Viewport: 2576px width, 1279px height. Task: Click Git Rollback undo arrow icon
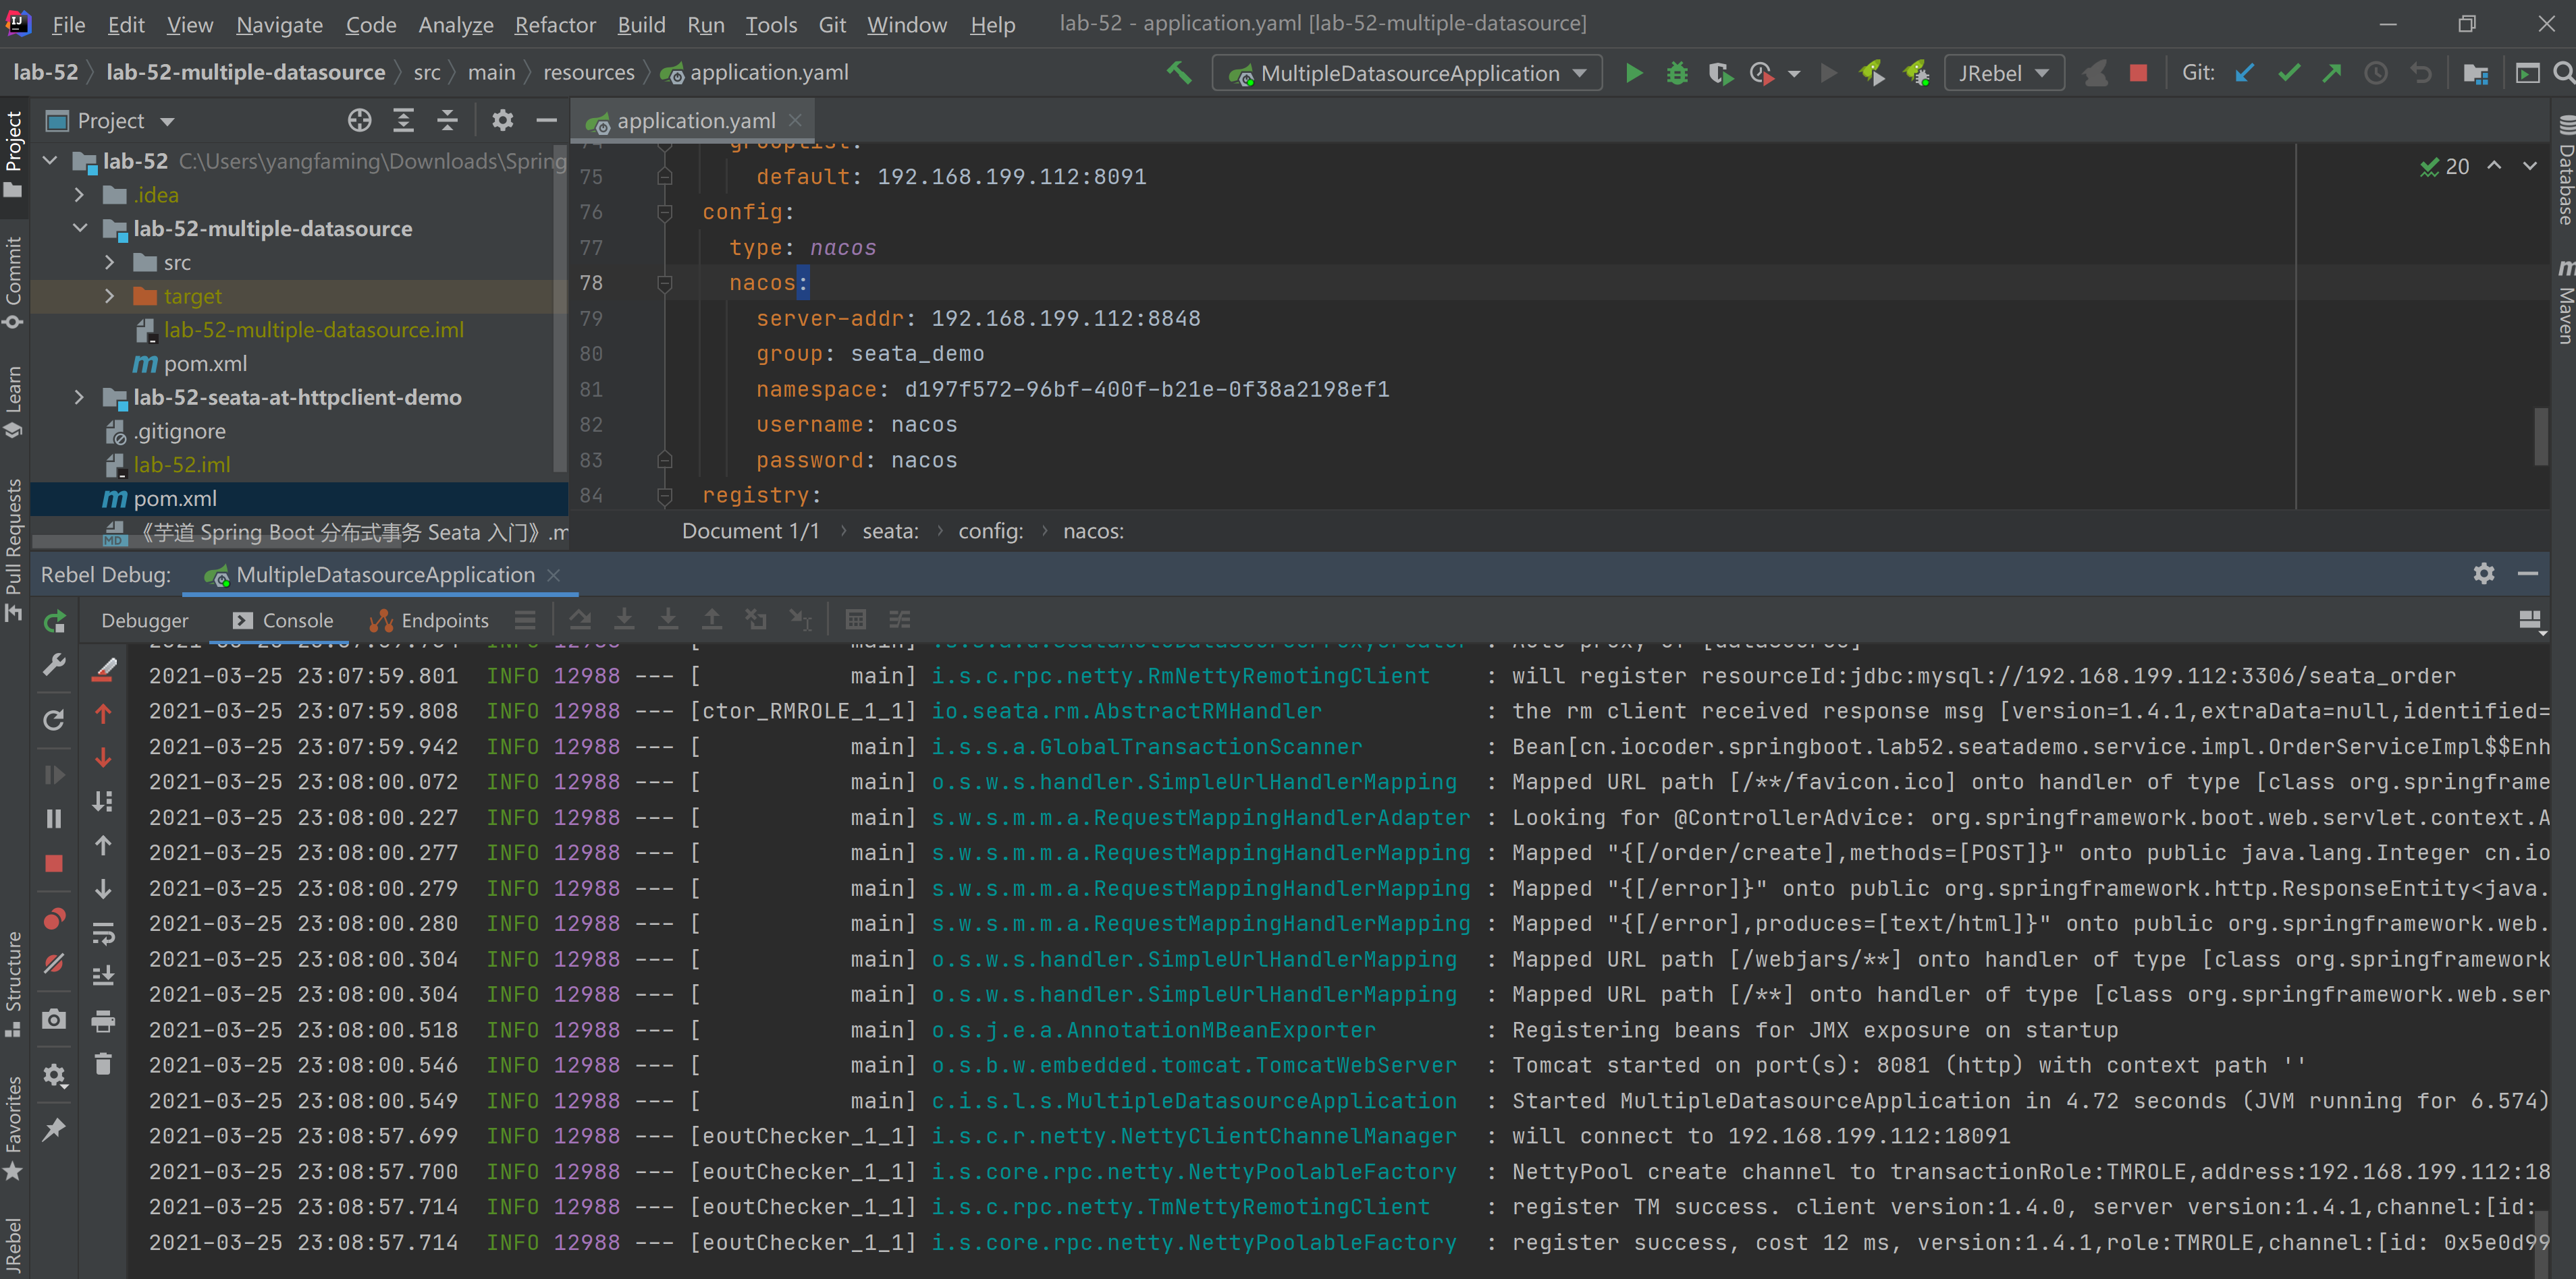coord(2420,73)
